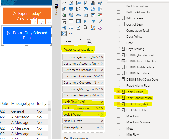Open focus mode on the selected visual
The width and height of the screenshot is (169, 139).
pyautogui.click(x=42, y=22)
